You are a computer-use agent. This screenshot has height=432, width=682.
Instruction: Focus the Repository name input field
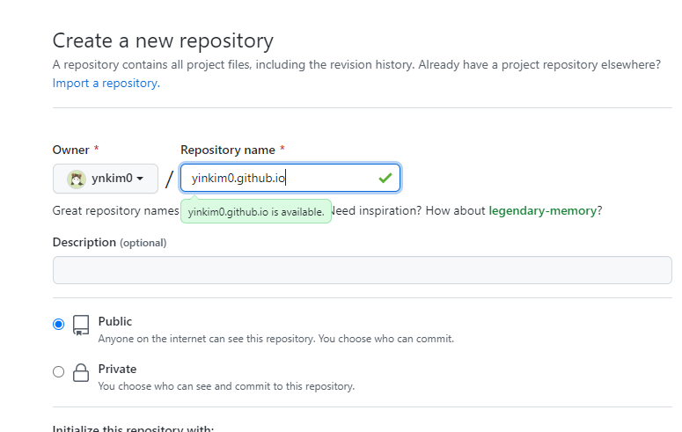pos(290,178)
